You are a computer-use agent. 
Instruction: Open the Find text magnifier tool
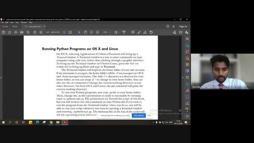(x=28, y=32)
